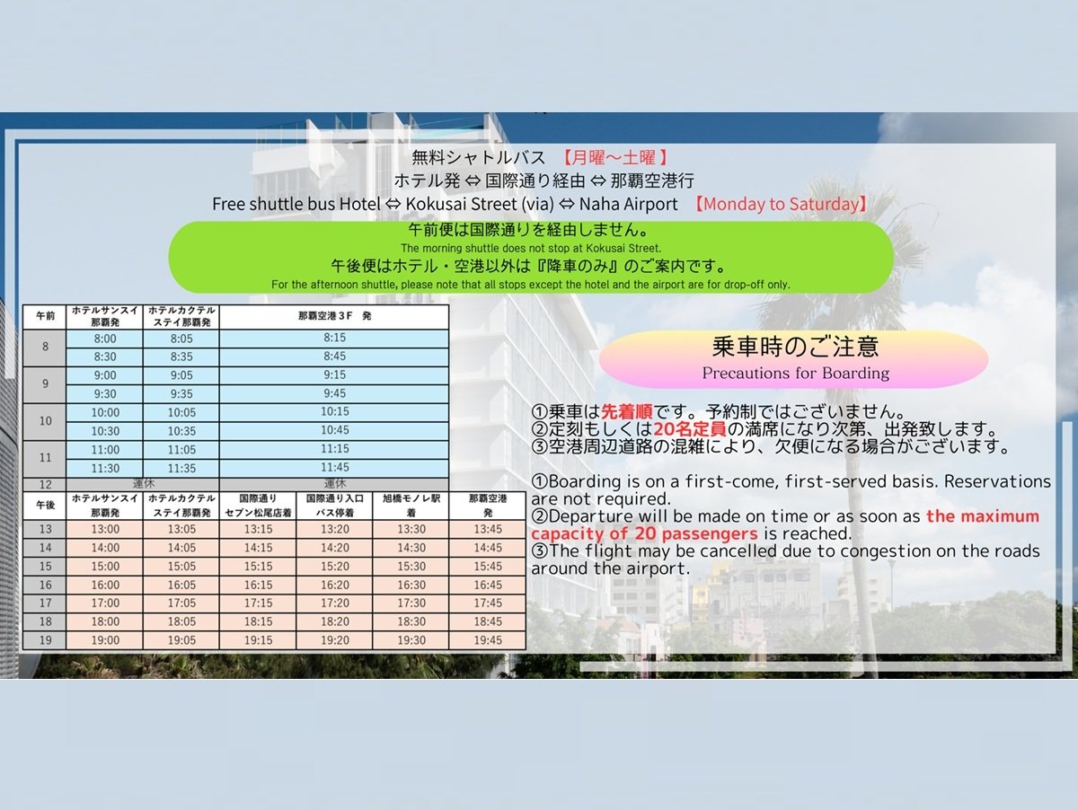Viewport: 1078px width, 810px height.
Task: Click the 11:30 time cell
Action: pos(105,469)
